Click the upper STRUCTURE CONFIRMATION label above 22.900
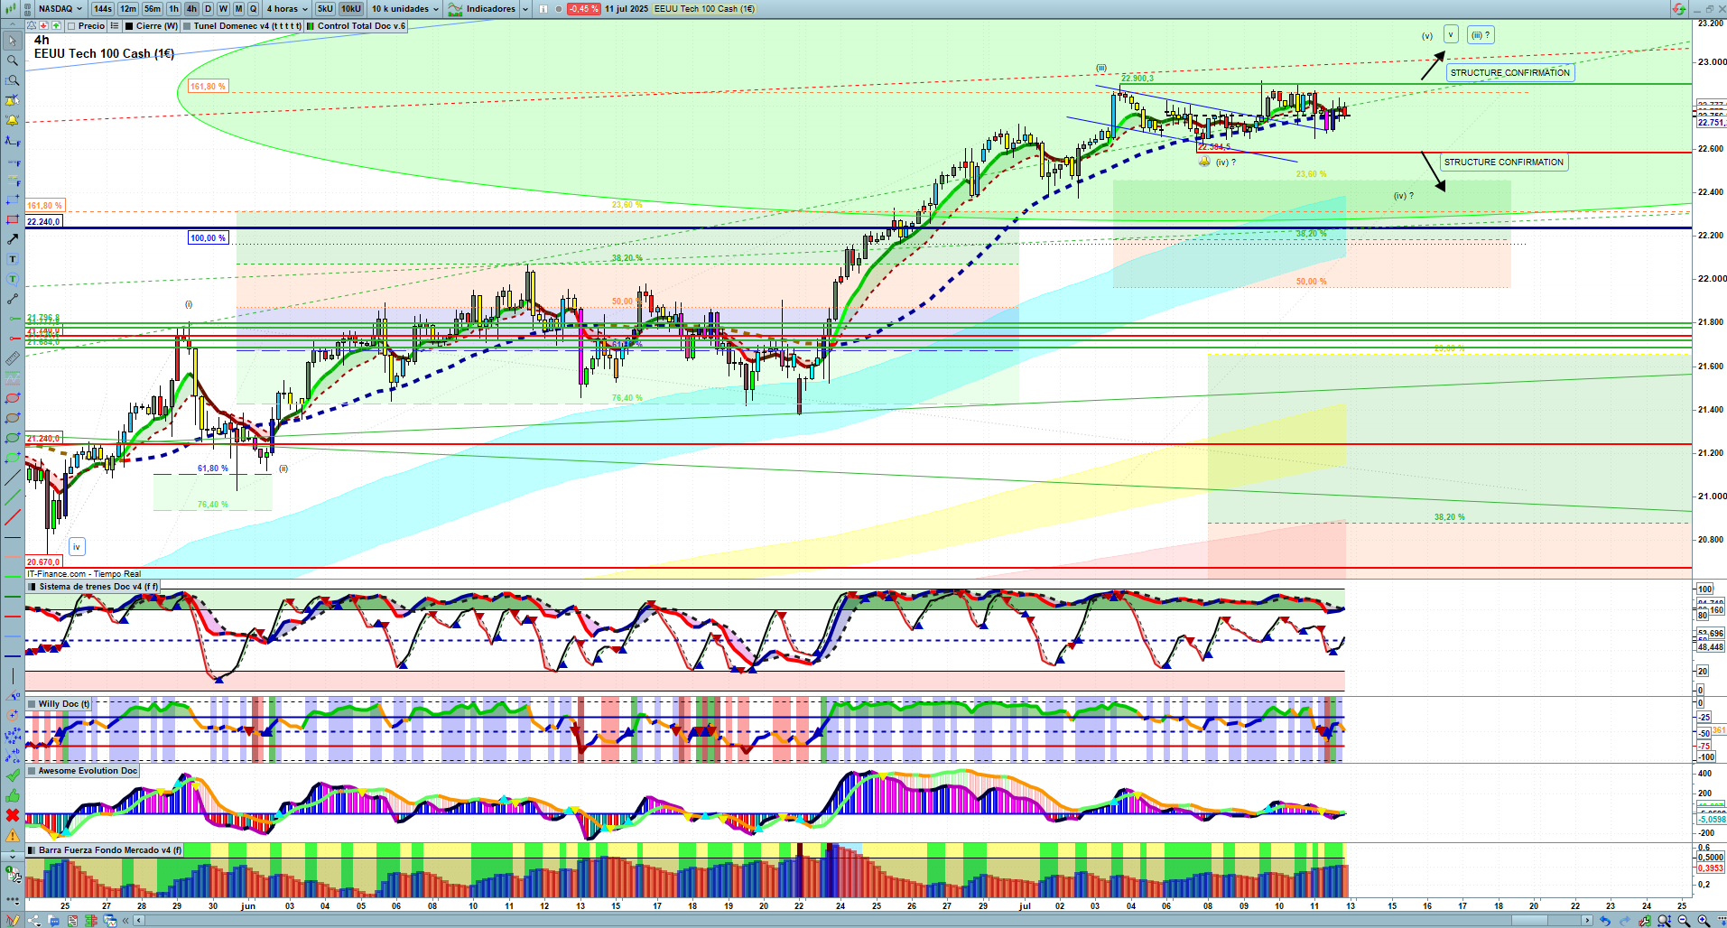 1510,73
